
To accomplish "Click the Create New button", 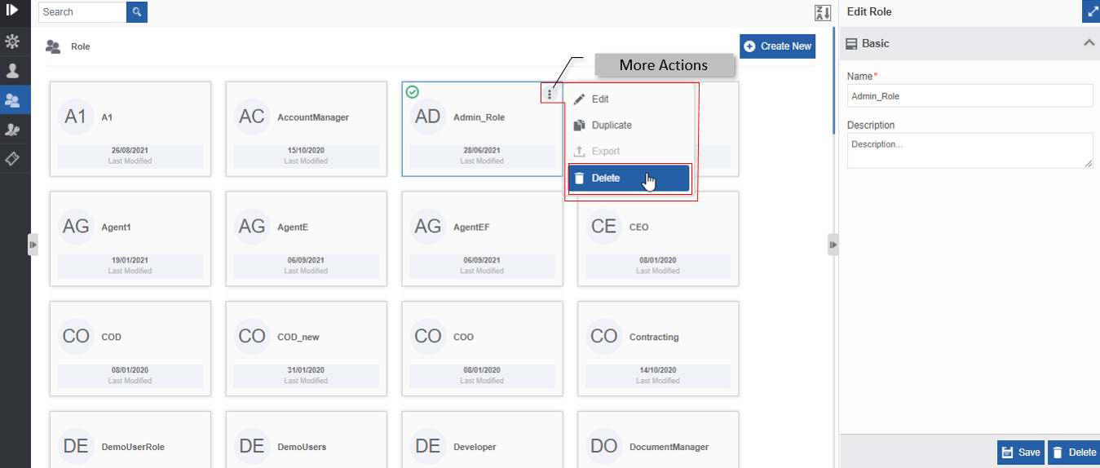I will coord(777,46).
